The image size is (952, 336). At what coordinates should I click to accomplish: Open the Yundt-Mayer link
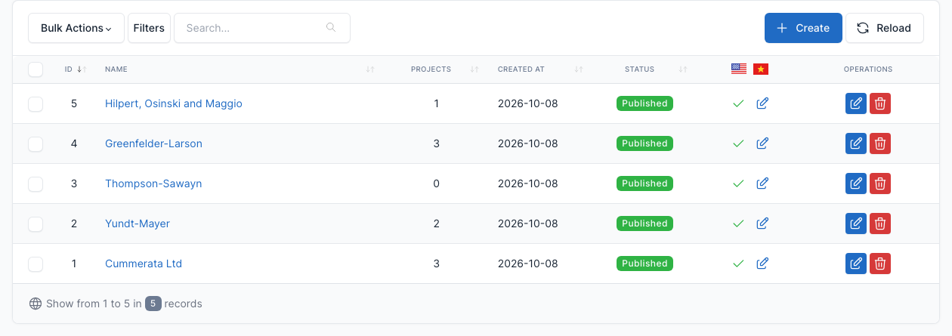(138, 223)
